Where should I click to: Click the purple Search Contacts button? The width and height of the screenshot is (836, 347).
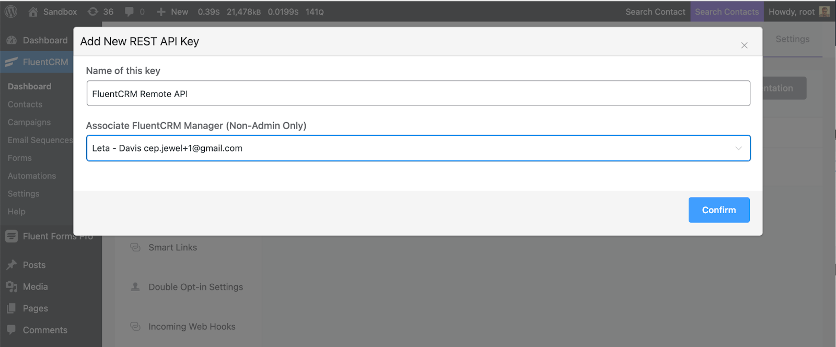[727, 11]
